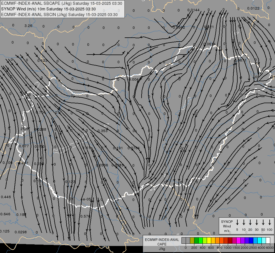Click the 0.0985 value on the map
The width and height of the screenshot is (275, 253).
click(118, 165)
